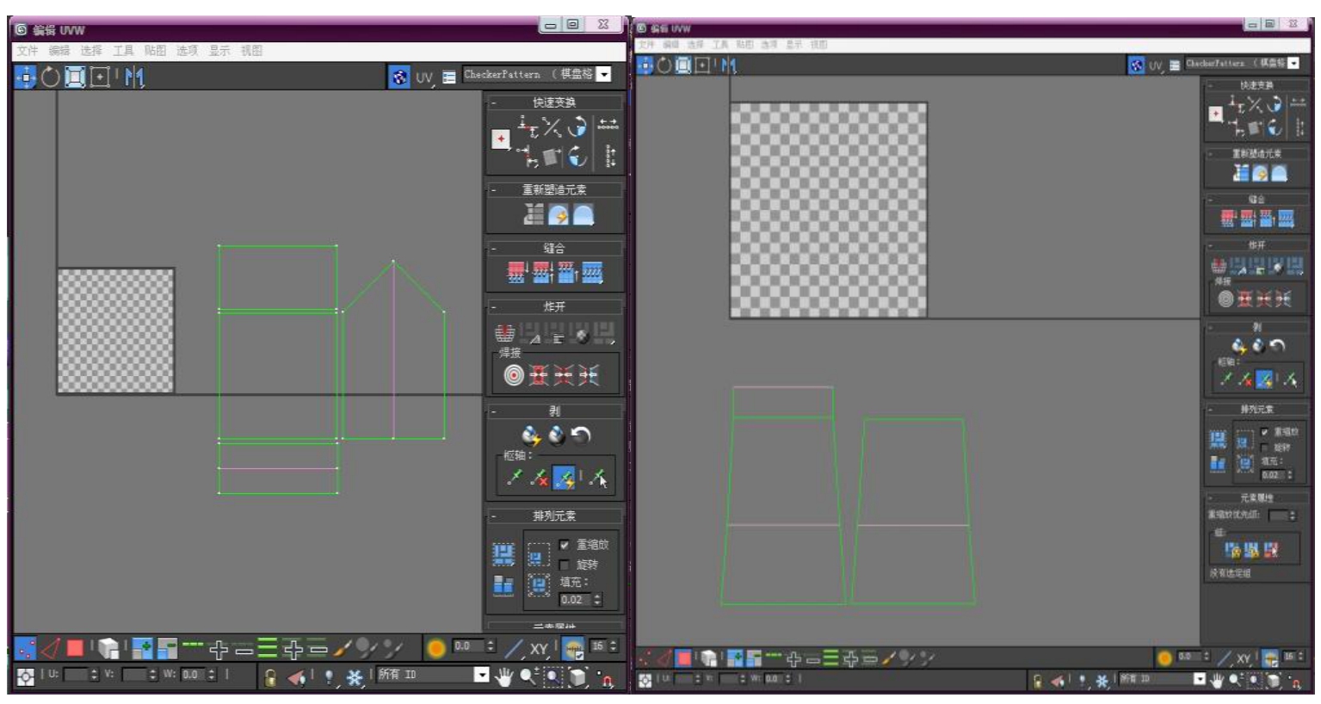Image resolution: width=1321 pixels, height=704 pixels.
Task: Select Edge mode in left window
Action: pyautogui.click(x=51, y=648)
